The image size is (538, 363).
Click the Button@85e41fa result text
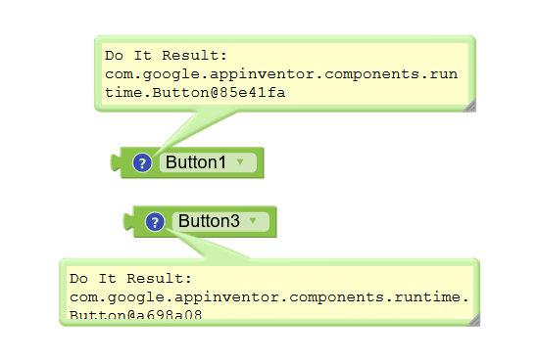(219, 92)
